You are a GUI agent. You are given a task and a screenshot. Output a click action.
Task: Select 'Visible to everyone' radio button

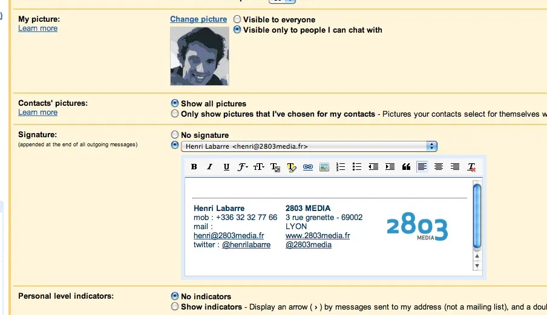pos(237,19)
